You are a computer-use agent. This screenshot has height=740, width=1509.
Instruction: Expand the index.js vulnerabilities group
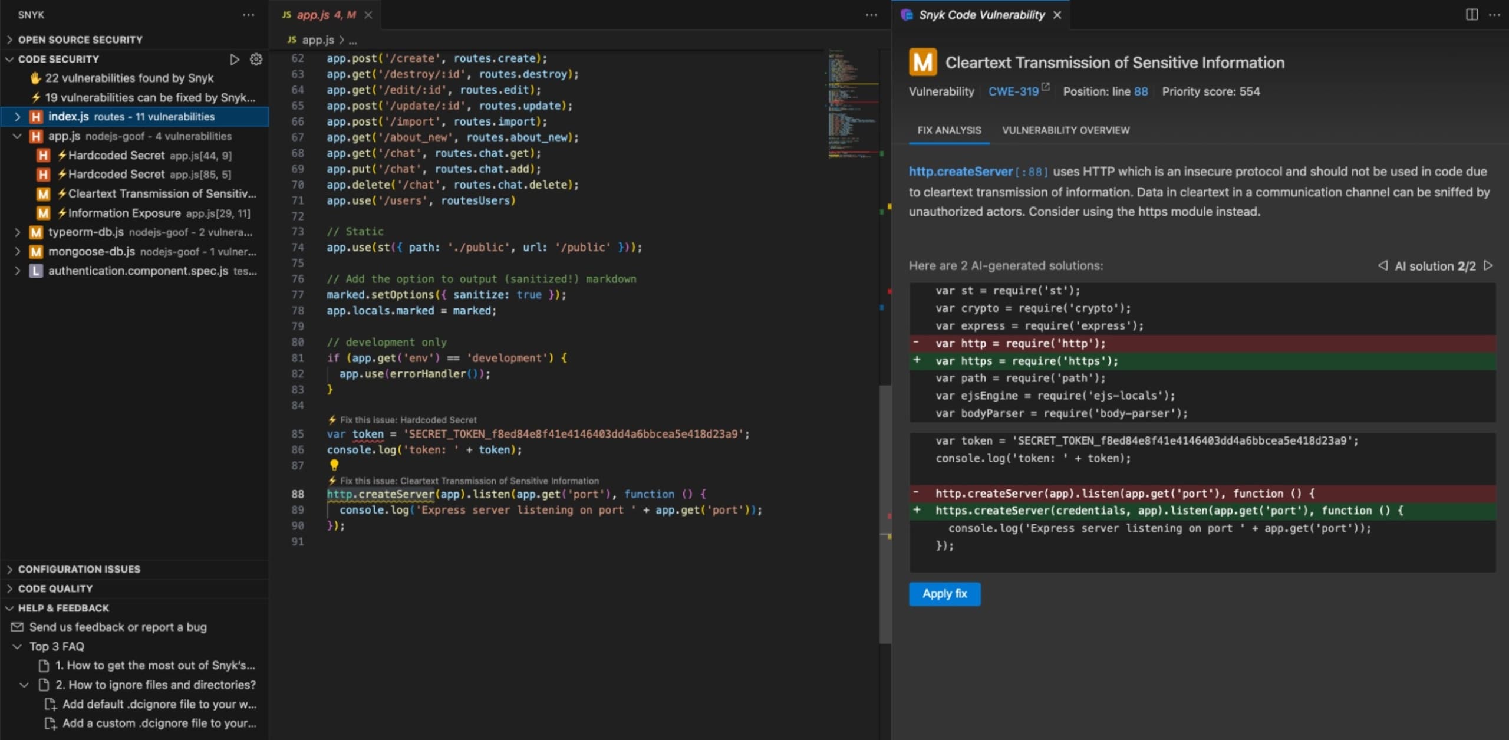(17, 116)
